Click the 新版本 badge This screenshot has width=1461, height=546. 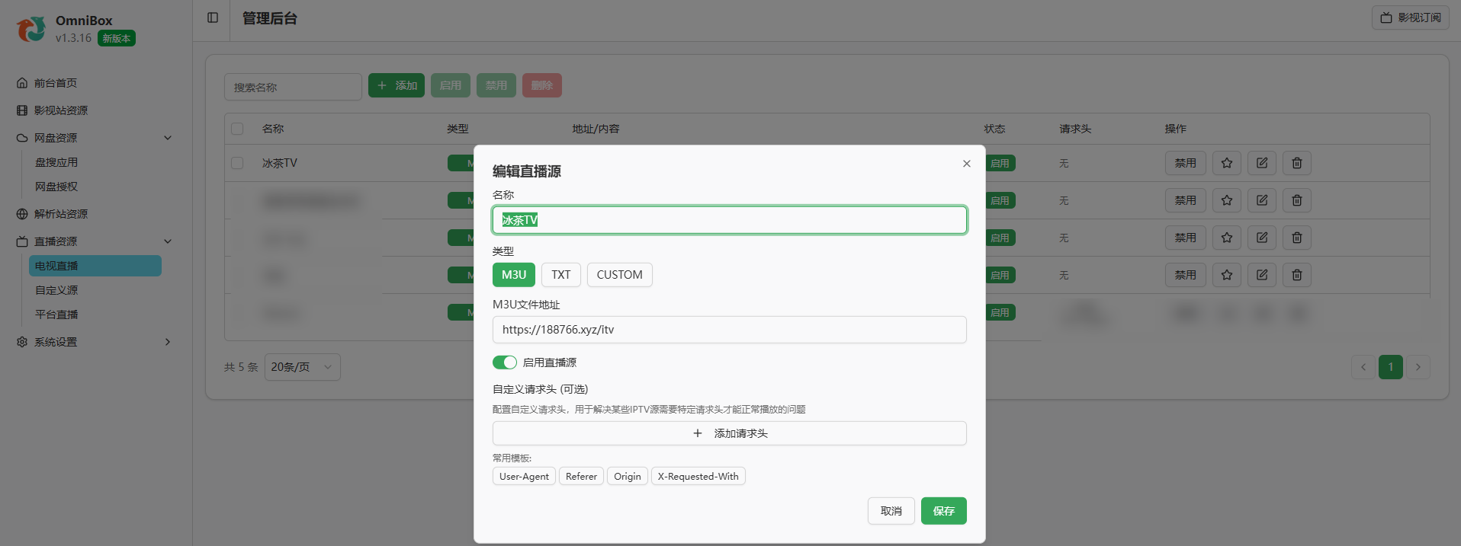(117, 38)
